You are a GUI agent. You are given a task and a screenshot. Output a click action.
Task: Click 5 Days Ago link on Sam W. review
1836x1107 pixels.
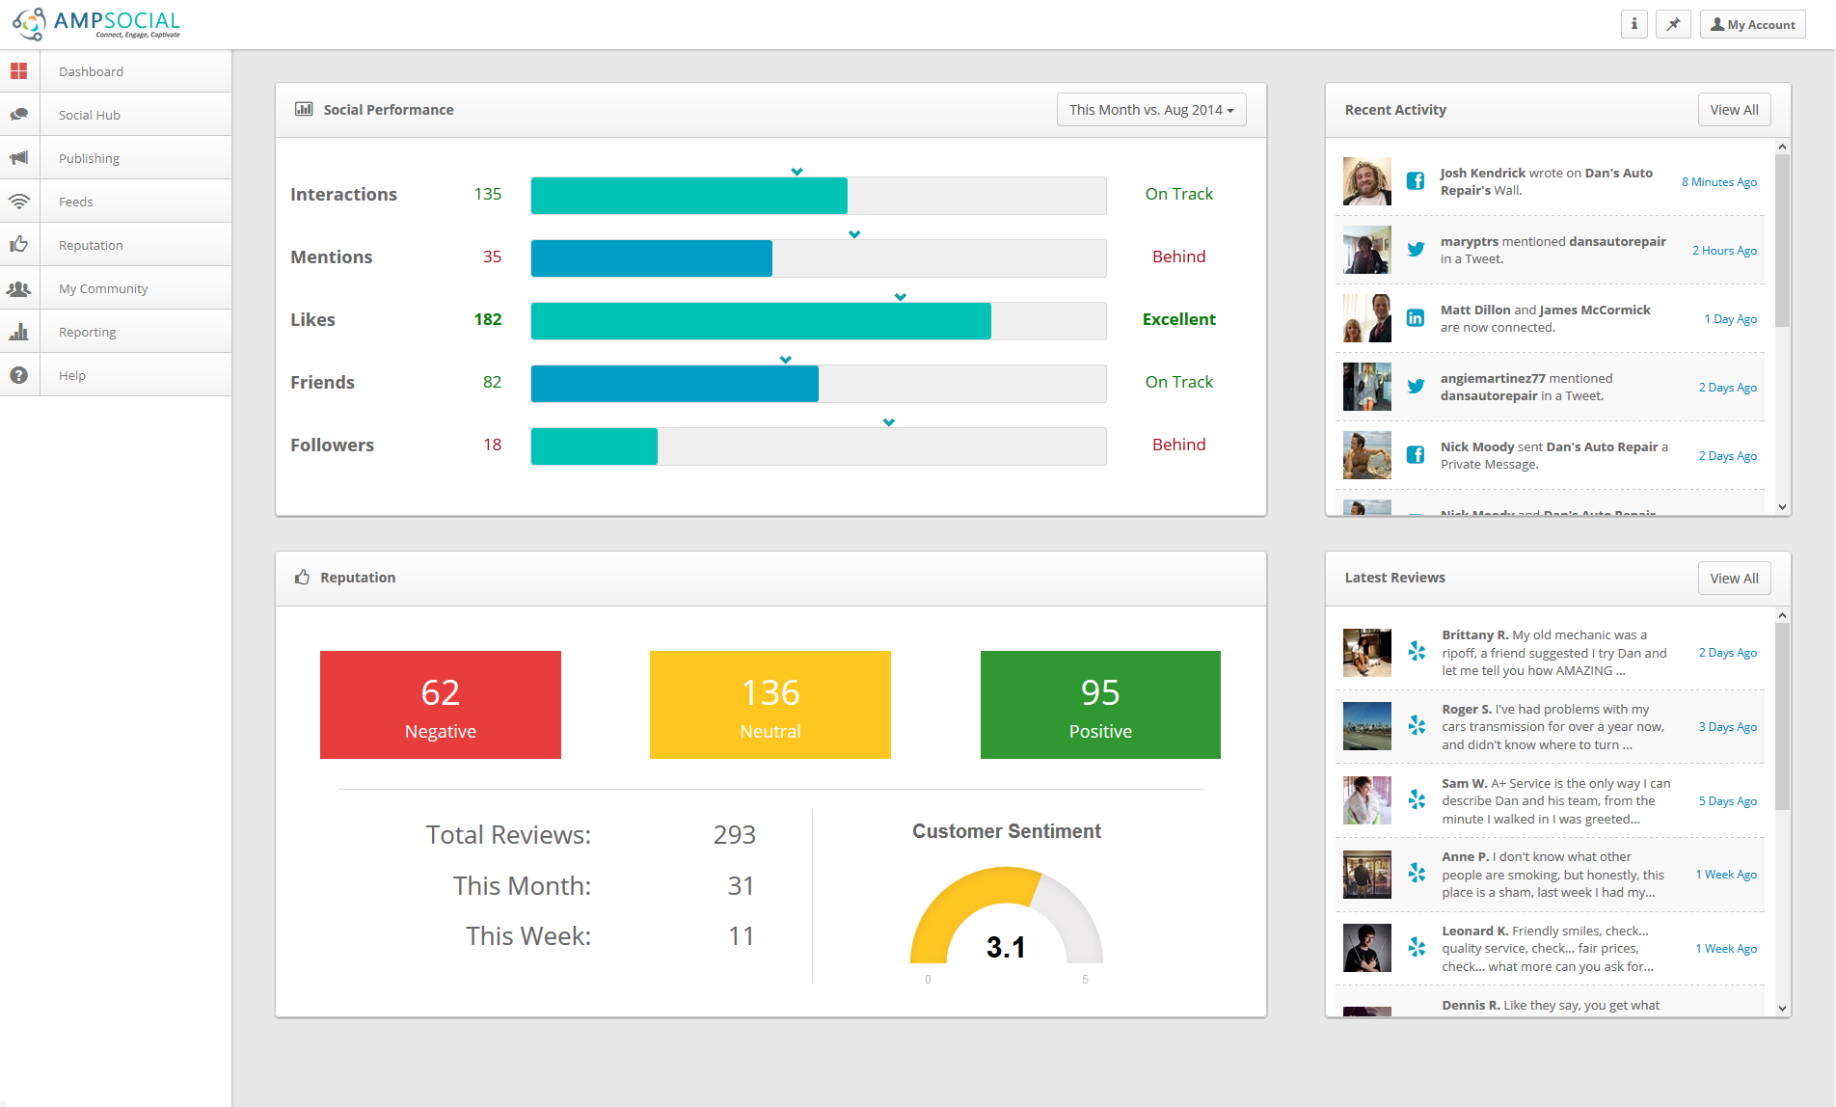[1727, 801]
